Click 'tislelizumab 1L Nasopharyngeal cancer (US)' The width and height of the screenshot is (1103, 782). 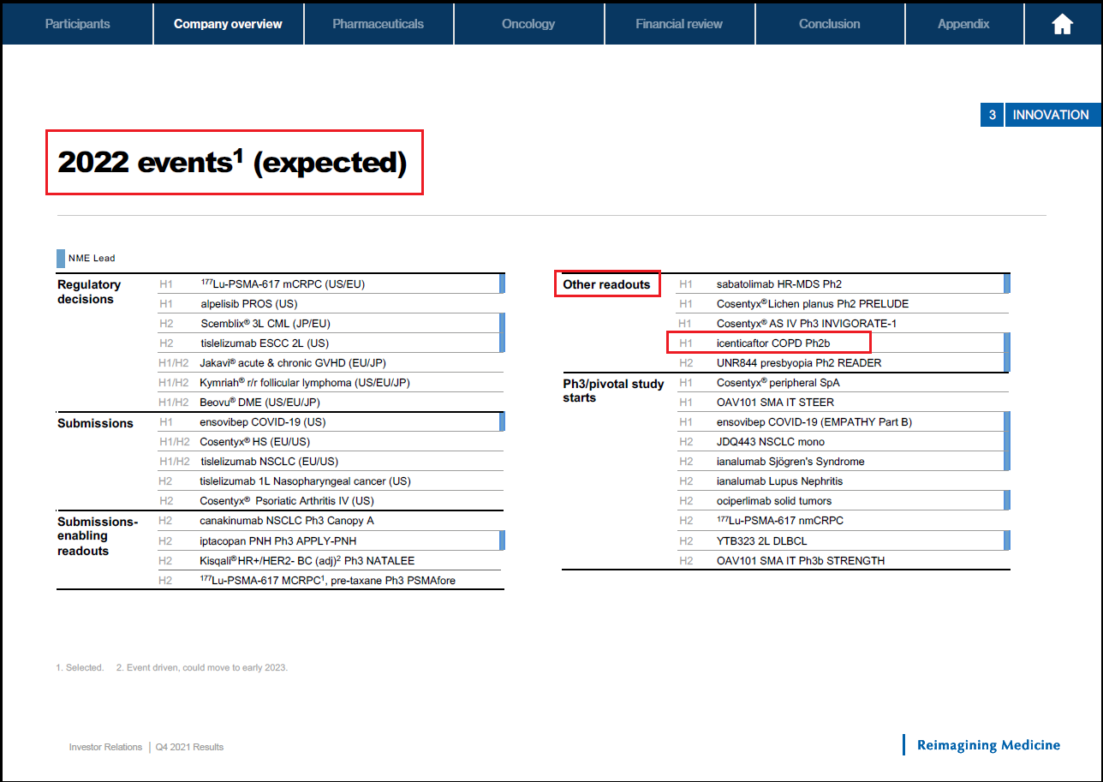click(x=331, y=481)
